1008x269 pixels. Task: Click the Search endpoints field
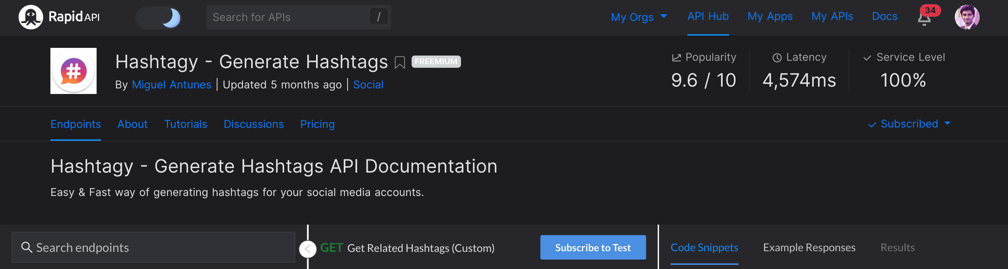(x=153, y=247)
